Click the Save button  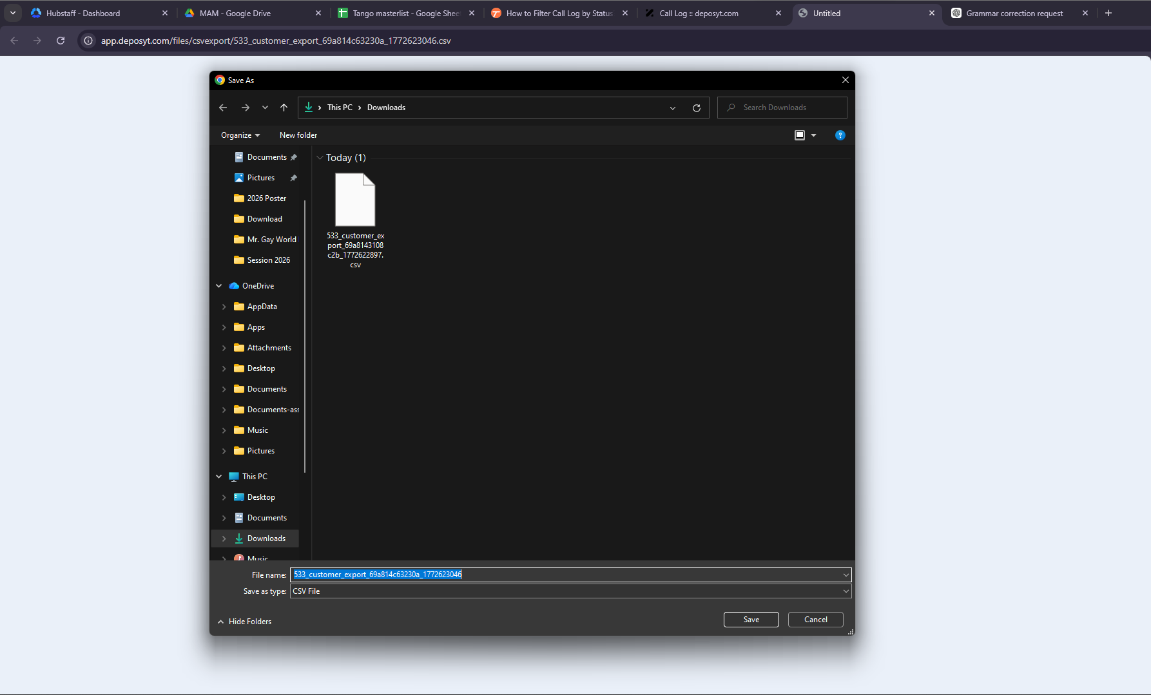point(751,620)
